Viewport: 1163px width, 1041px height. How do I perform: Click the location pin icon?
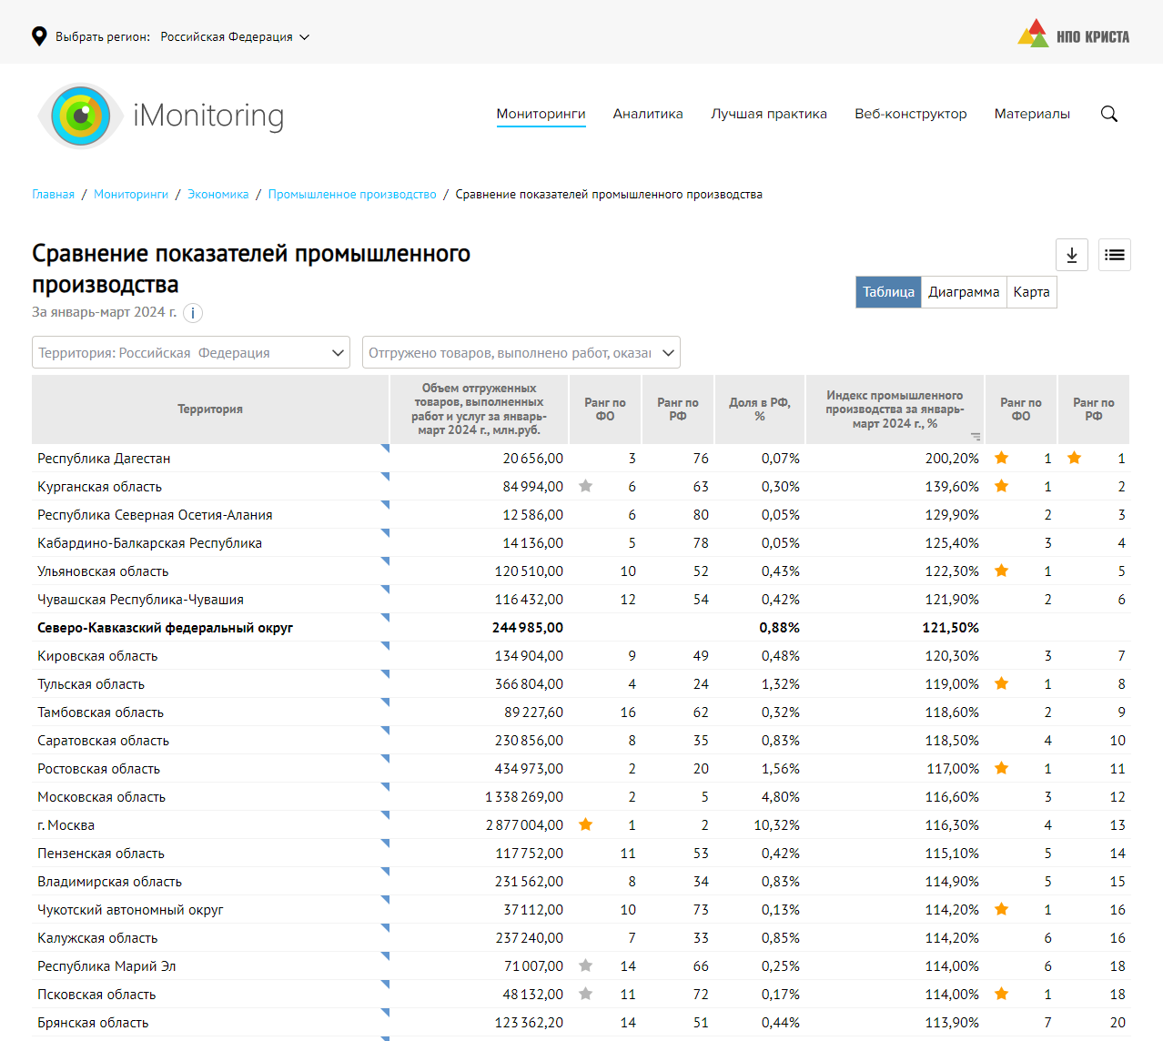[39, 36]
